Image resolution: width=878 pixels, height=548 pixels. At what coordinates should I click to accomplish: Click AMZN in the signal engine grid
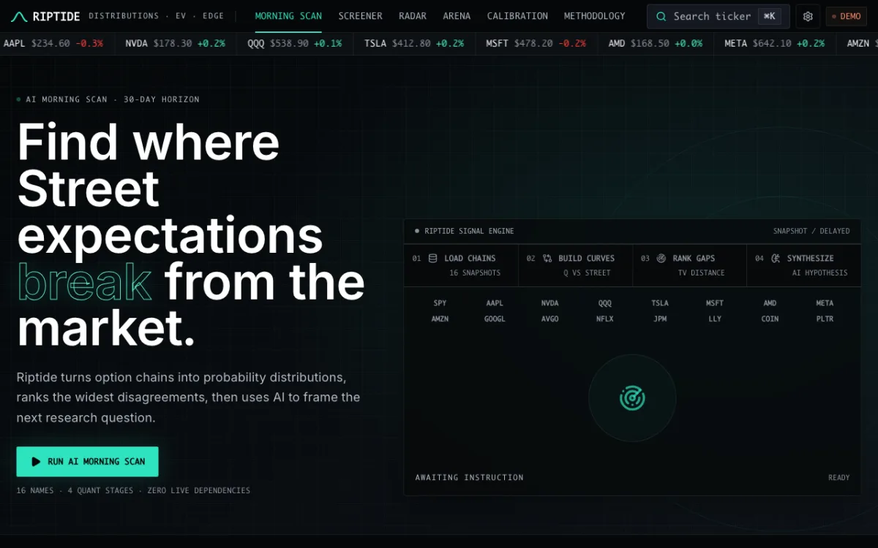click(440, 319)
